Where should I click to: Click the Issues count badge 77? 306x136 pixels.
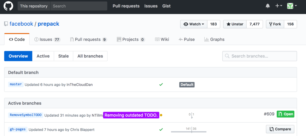[57, 40]
